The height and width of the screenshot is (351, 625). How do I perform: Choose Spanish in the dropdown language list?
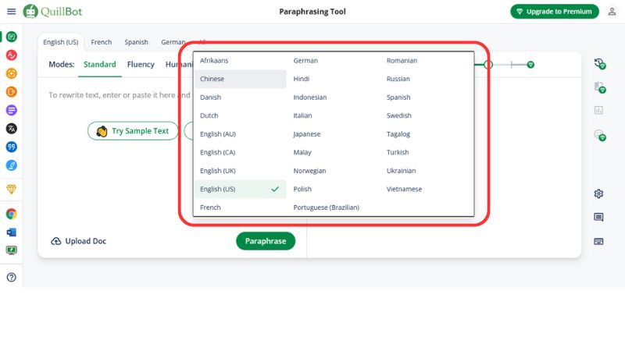pos(427,97)
